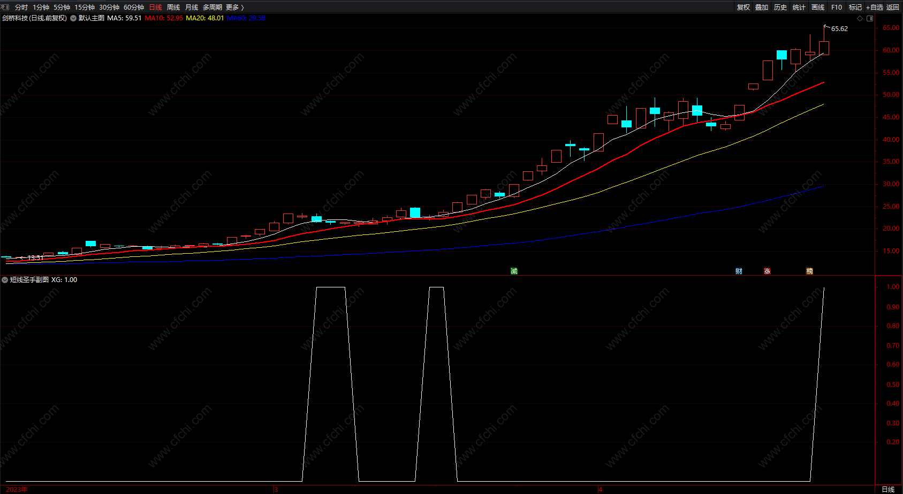Click the diamond icon above the price axis

click(860, 18)
